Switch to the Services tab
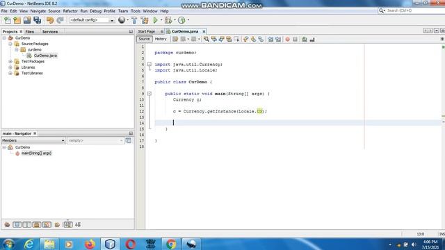This screenshot has width=445, height=250. [x=50, y=32]
